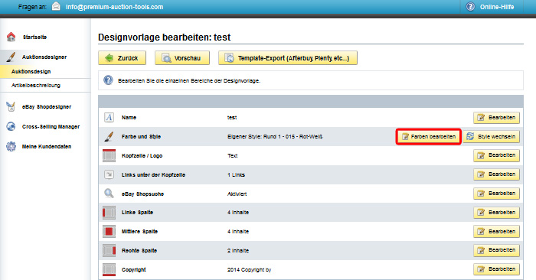Edit Mittlere Spalte via Bearbeiten
Viewport: 536px width, 280px height.
click(496, 232)
